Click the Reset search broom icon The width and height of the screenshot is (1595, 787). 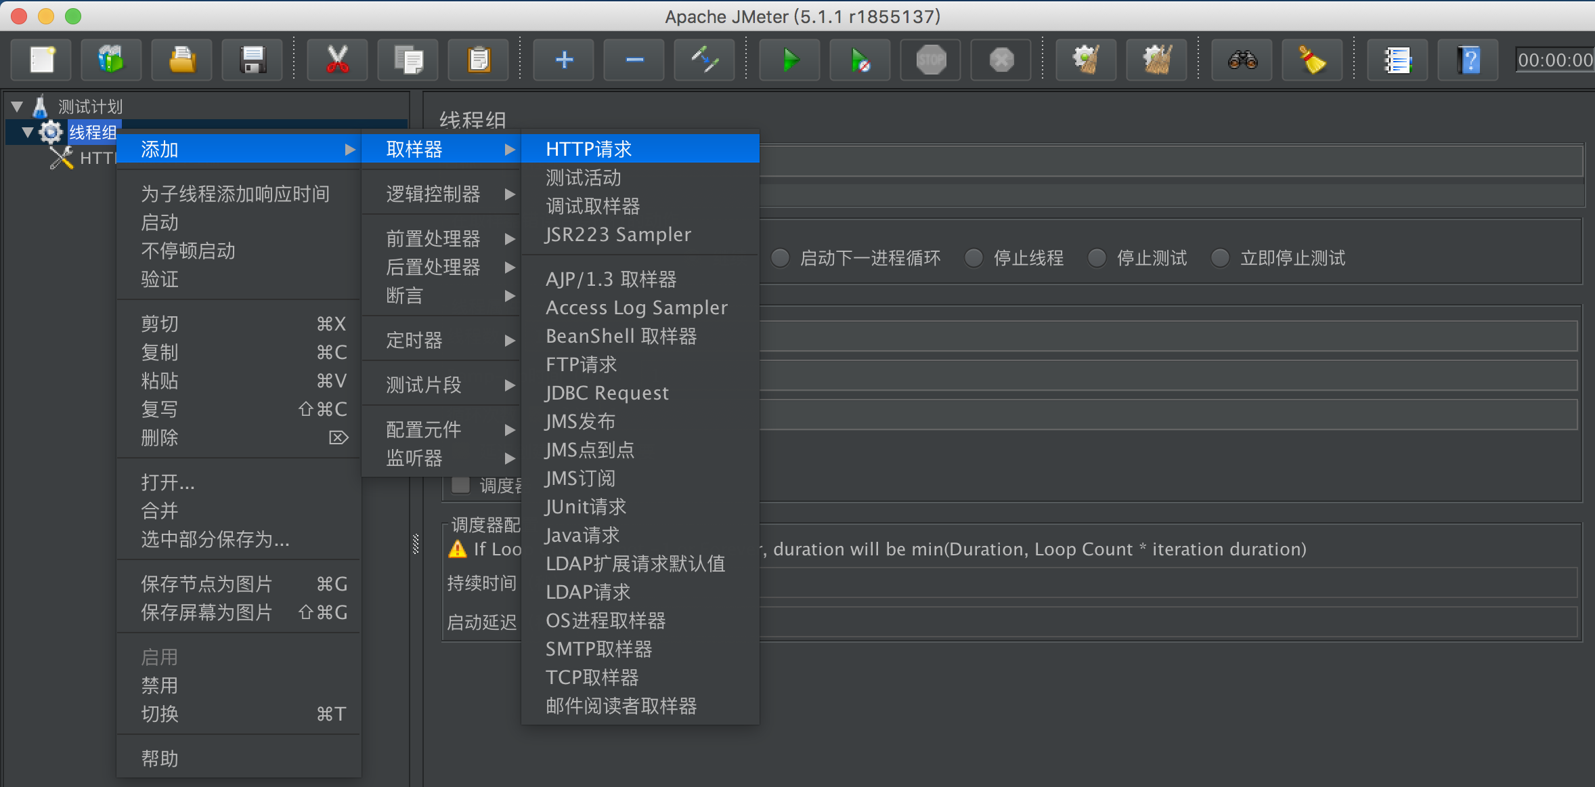pos(1313,60)
